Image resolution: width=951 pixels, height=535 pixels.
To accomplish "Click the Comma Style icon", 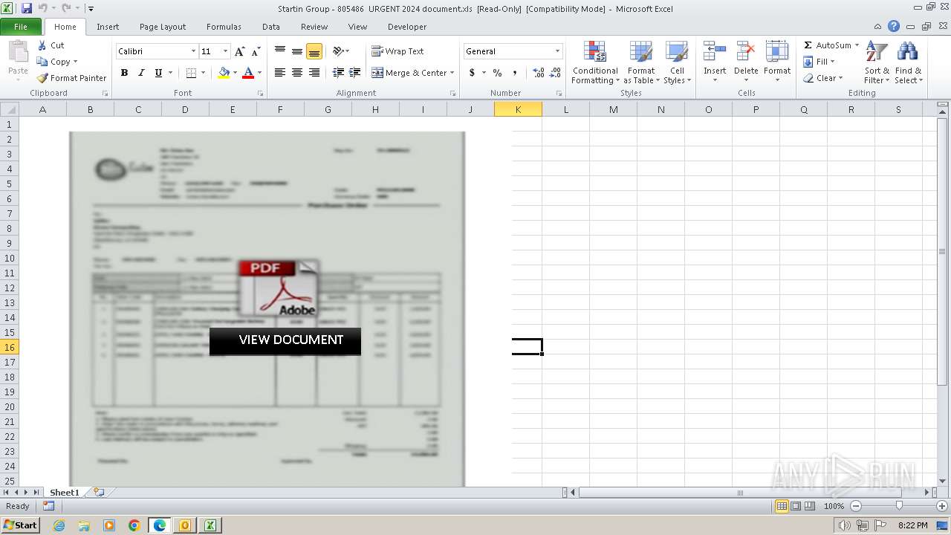I will coord(515,73).
